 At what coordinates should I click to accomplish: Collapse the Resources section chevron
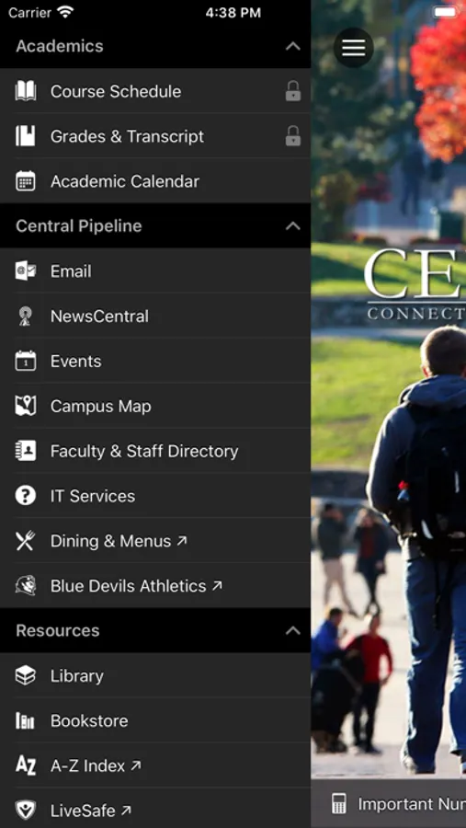(x=293, y=630)
